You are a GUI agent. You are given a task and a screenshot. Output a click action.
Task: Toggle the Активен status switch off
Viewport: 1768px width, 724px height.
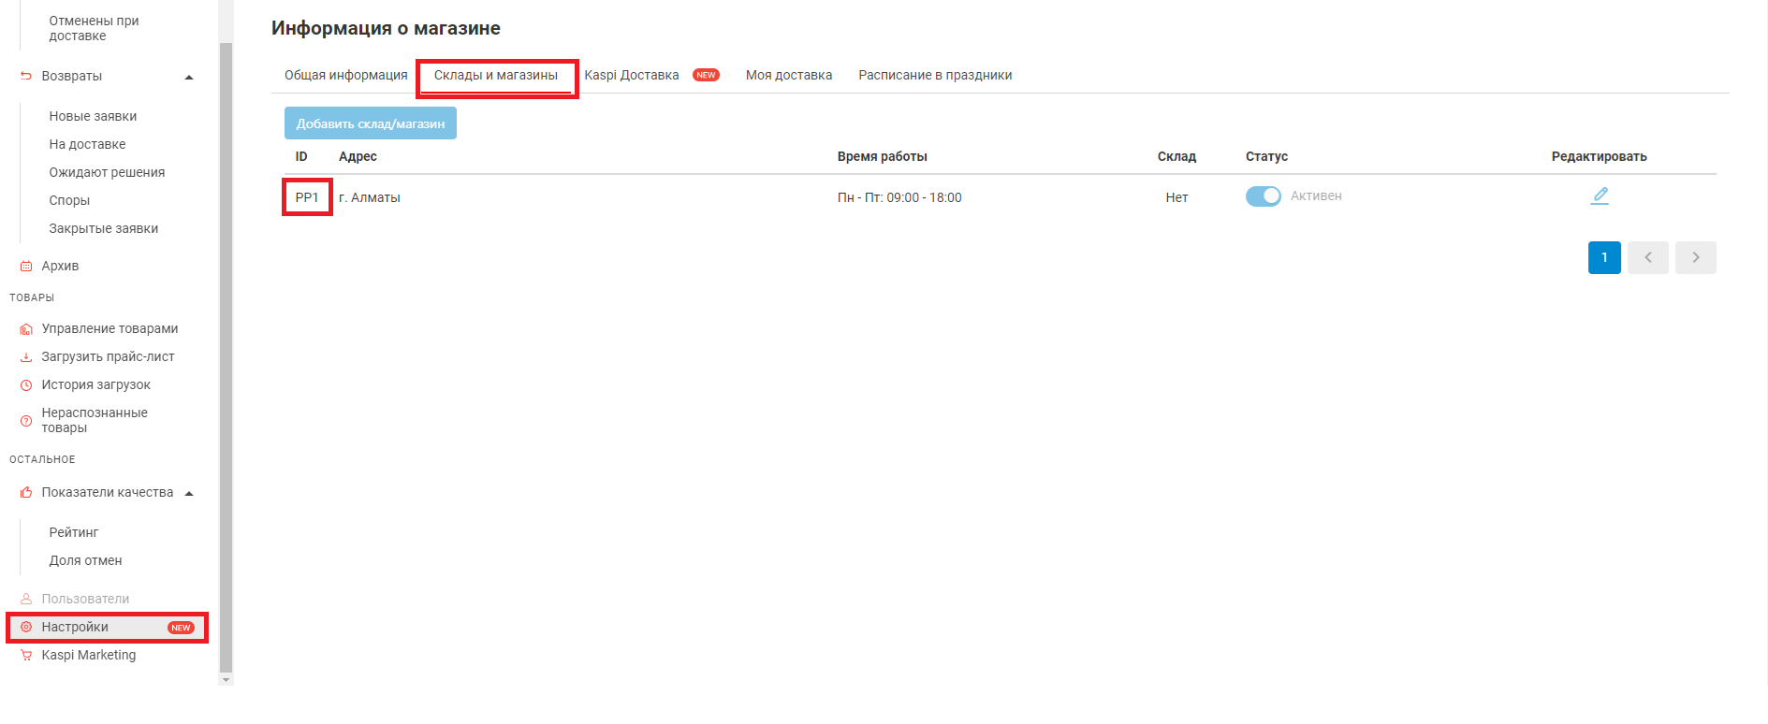[1263, 196]
